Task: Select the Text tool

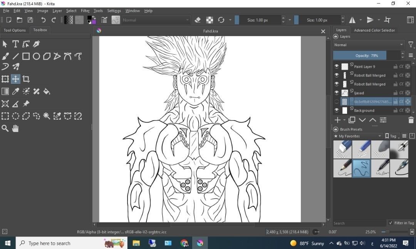Action: [x=15, y=44]
